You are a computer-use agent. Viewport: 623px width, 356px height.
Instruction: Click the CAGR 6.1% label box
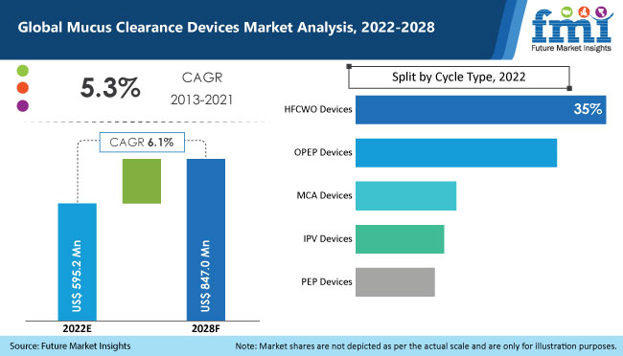pyautogui.click(x=142, y=142)
